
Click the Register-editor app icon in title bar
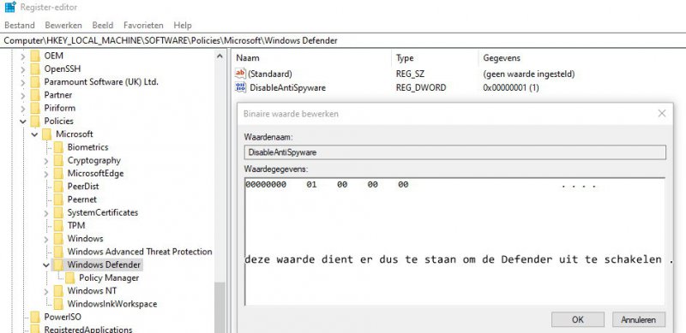click(x=10, y=7)
